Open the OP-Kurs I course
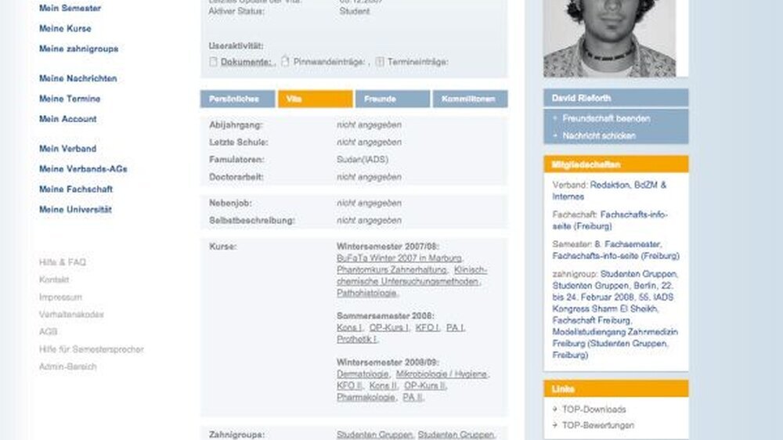Image resolution: width=783 pixels, height=440 pixels. pos(388,327)
